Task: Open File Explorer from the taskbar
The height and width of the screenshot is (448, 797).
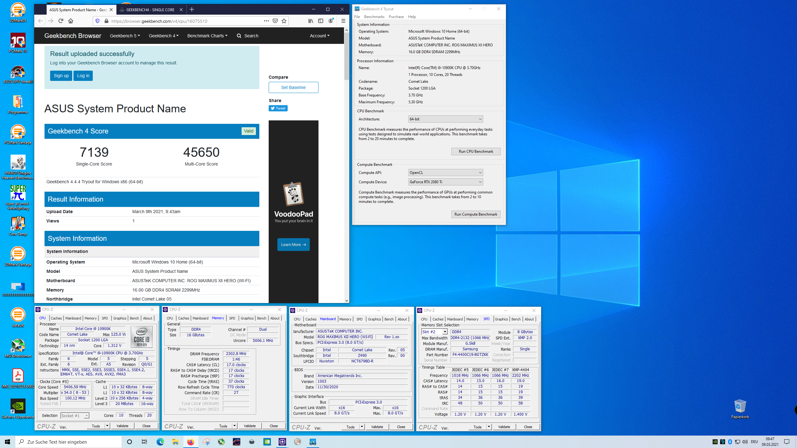Action: pyautogui.click(x=175, y=442)
